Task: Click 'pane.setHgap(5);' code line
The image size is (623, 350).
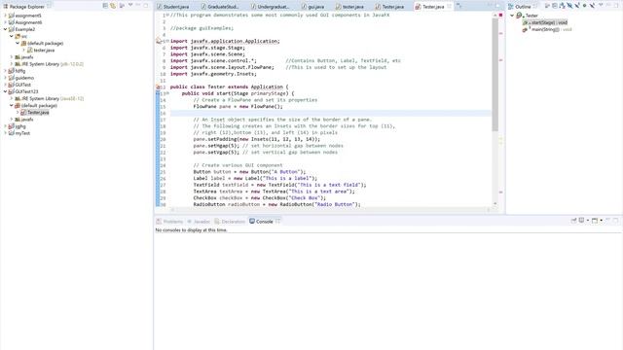Action: [216, 146]
